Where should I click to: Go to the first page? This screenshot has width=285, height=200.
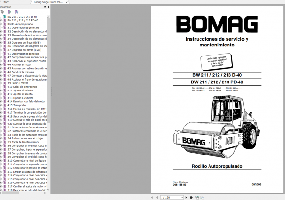tap(152, 198)
